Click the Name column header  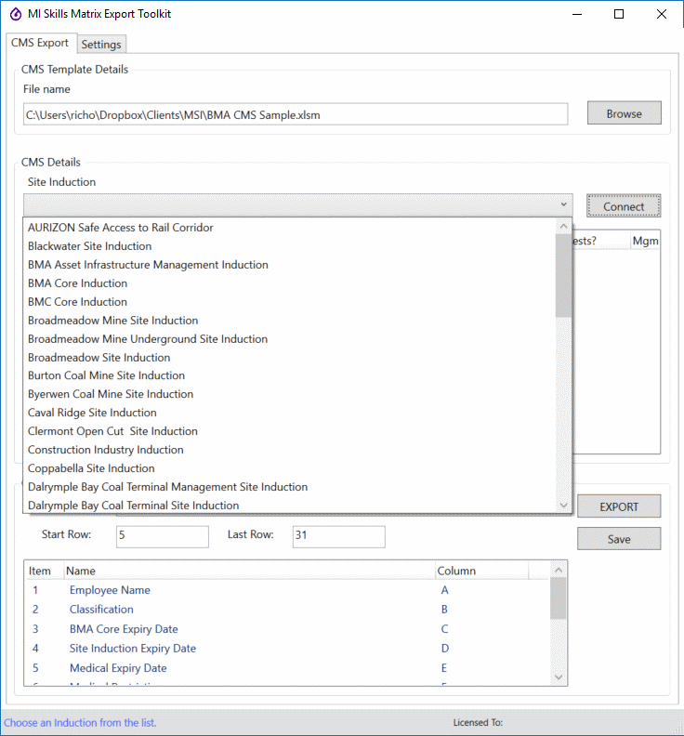click(x=249, y=571)
